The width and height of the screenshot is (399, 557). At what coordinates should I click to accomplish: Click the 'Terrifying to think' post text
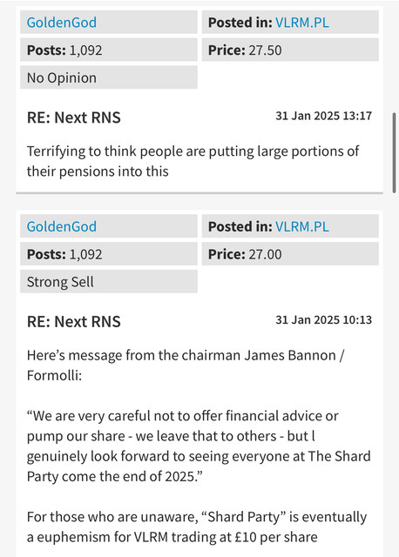pyautogui.click(x=193, y=161)
